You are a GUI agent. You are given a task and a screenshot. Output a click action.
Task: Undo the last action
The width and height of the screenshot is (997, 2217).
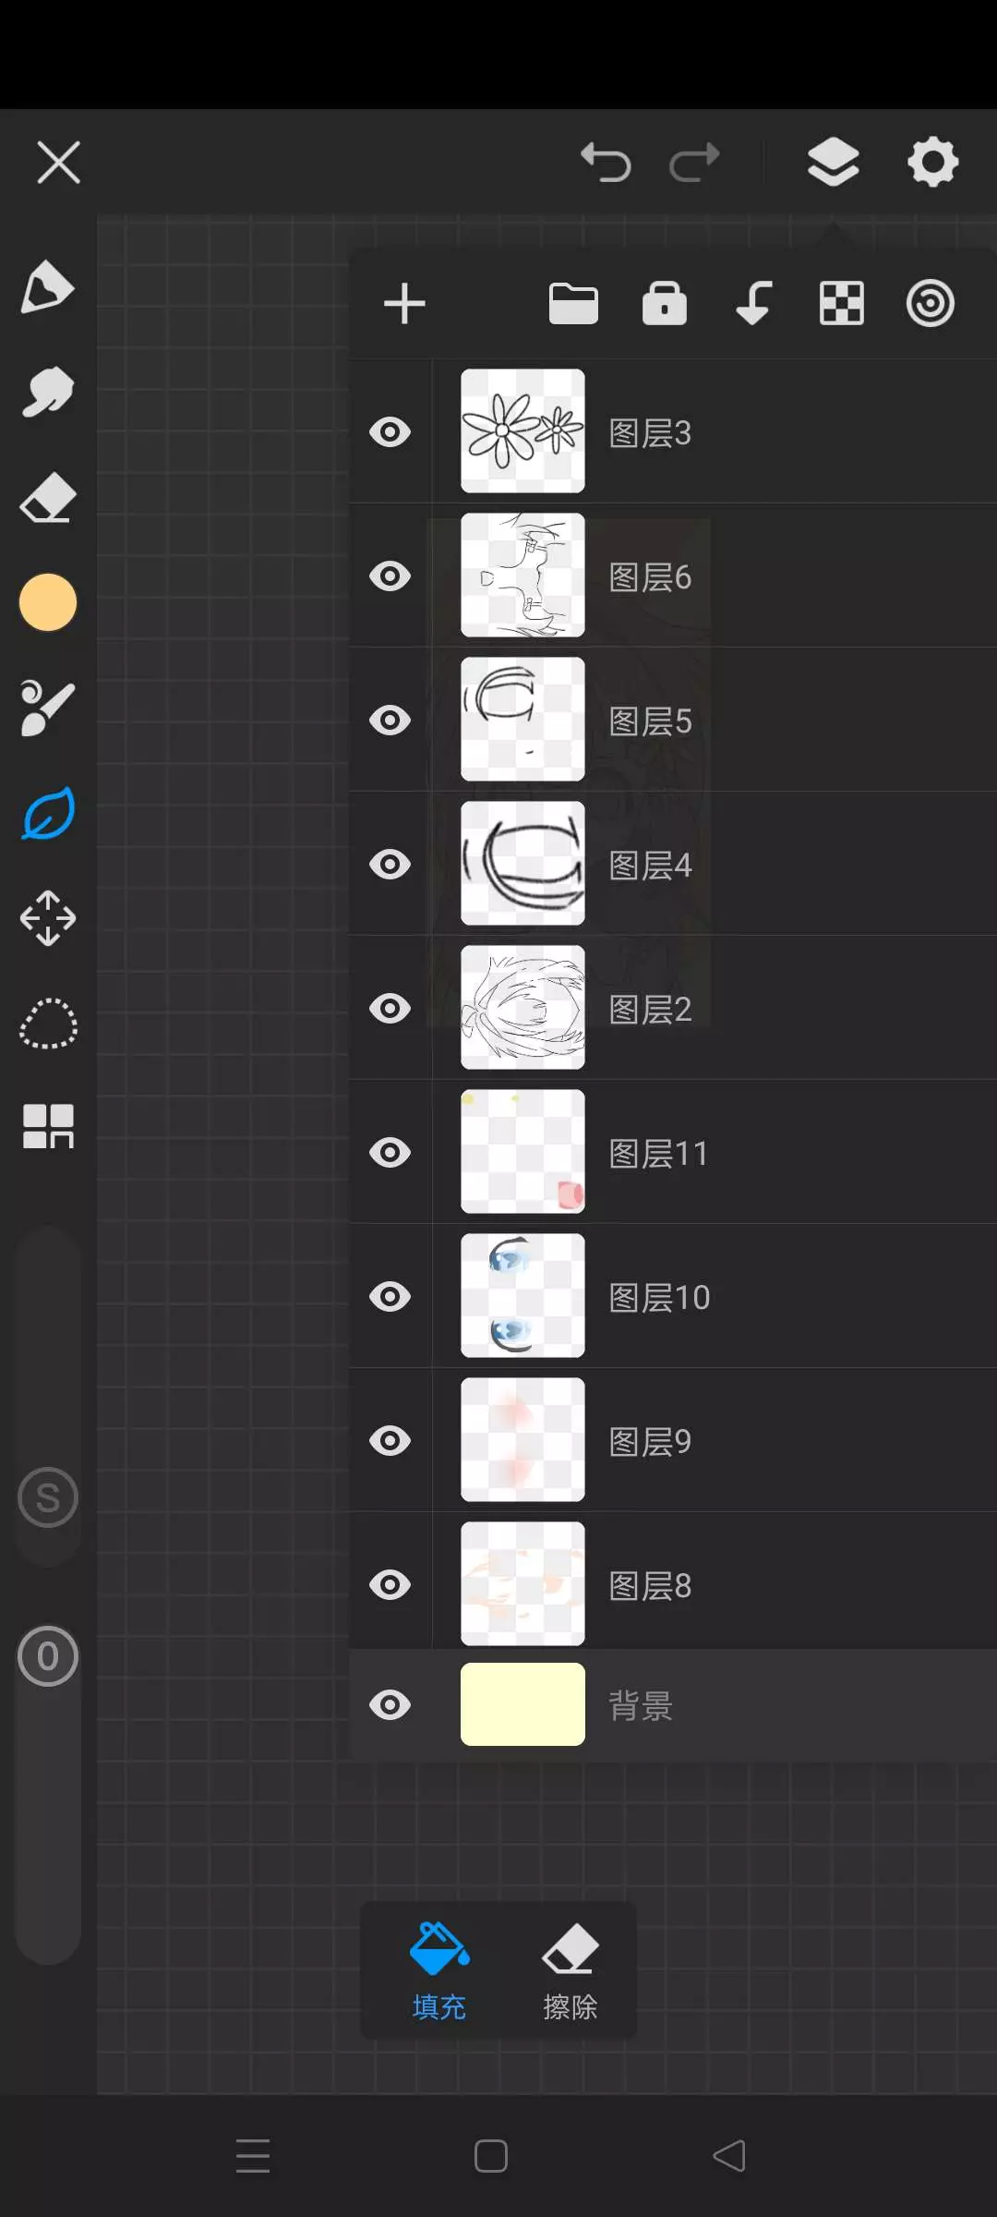click(x=606, y=163)
